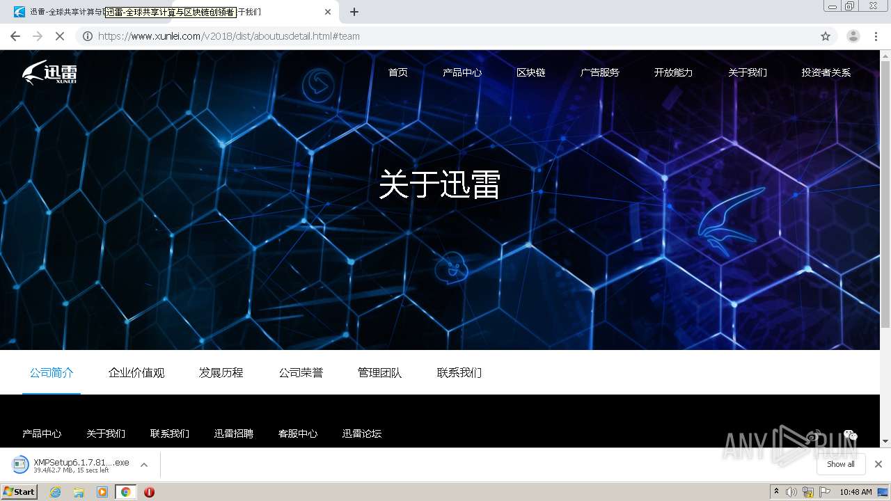Click the WeChat icon in footer
891x501 pixels.
[850, 435]
